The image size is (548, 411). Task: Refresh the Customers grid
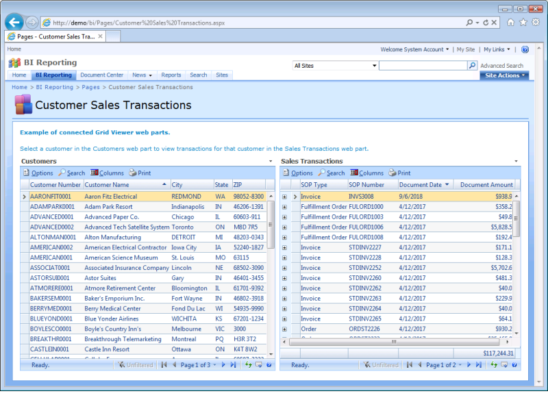(x=247, y=365)
